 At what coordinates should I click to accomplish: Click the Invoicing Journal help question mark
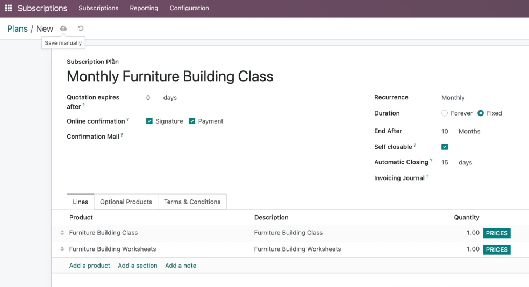click(x=427, y=176)
